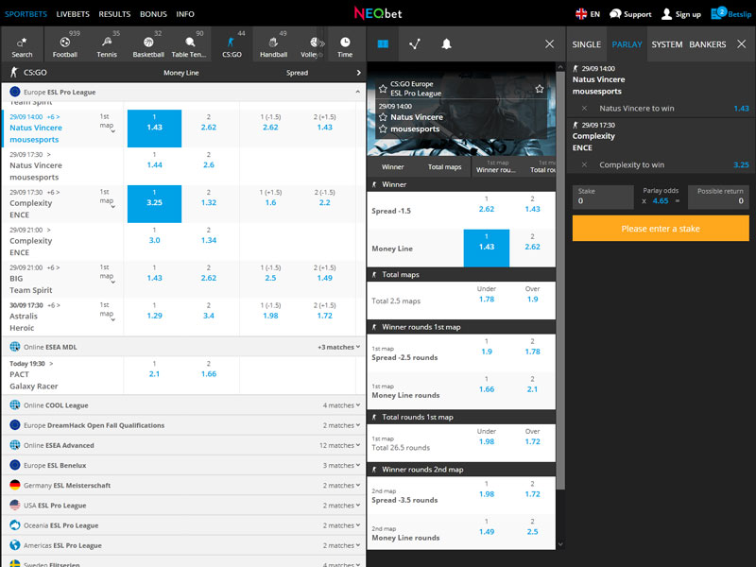Deselect Natus Vincere 1.43 money line odds
Viewport: 756px width, 567px height.
coord(154,129)
